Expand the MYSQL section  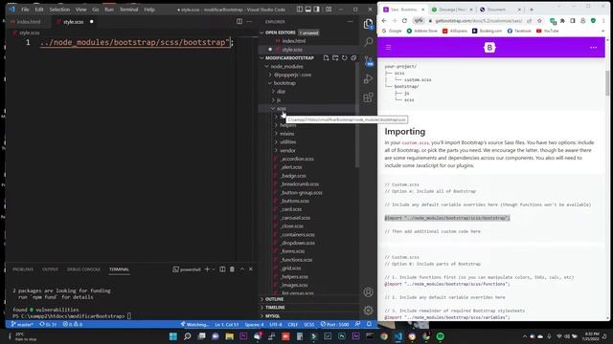tap(262, 316)
